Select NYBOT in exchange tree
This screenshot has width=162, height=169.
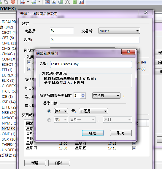tap(9, 118)
